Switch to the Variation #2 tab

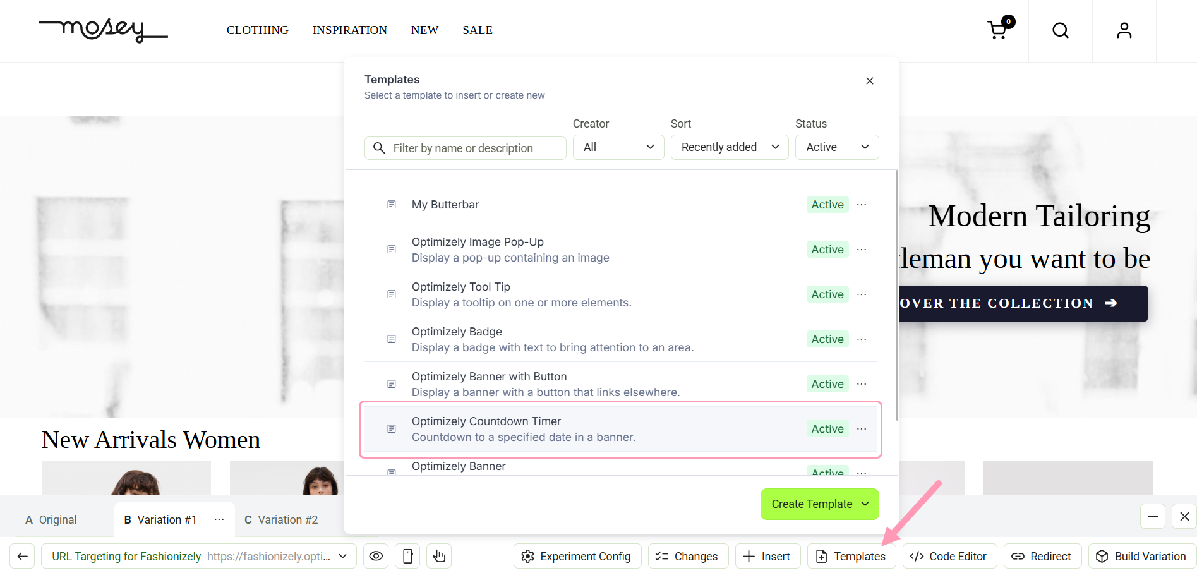coord(281,519)
